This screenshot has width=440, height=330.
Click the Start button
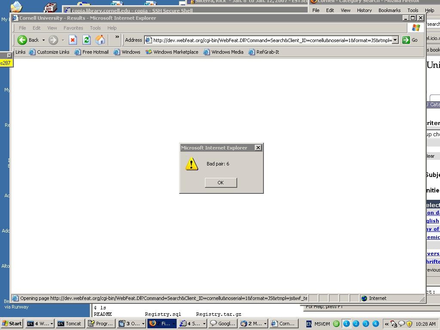(12, 324)
